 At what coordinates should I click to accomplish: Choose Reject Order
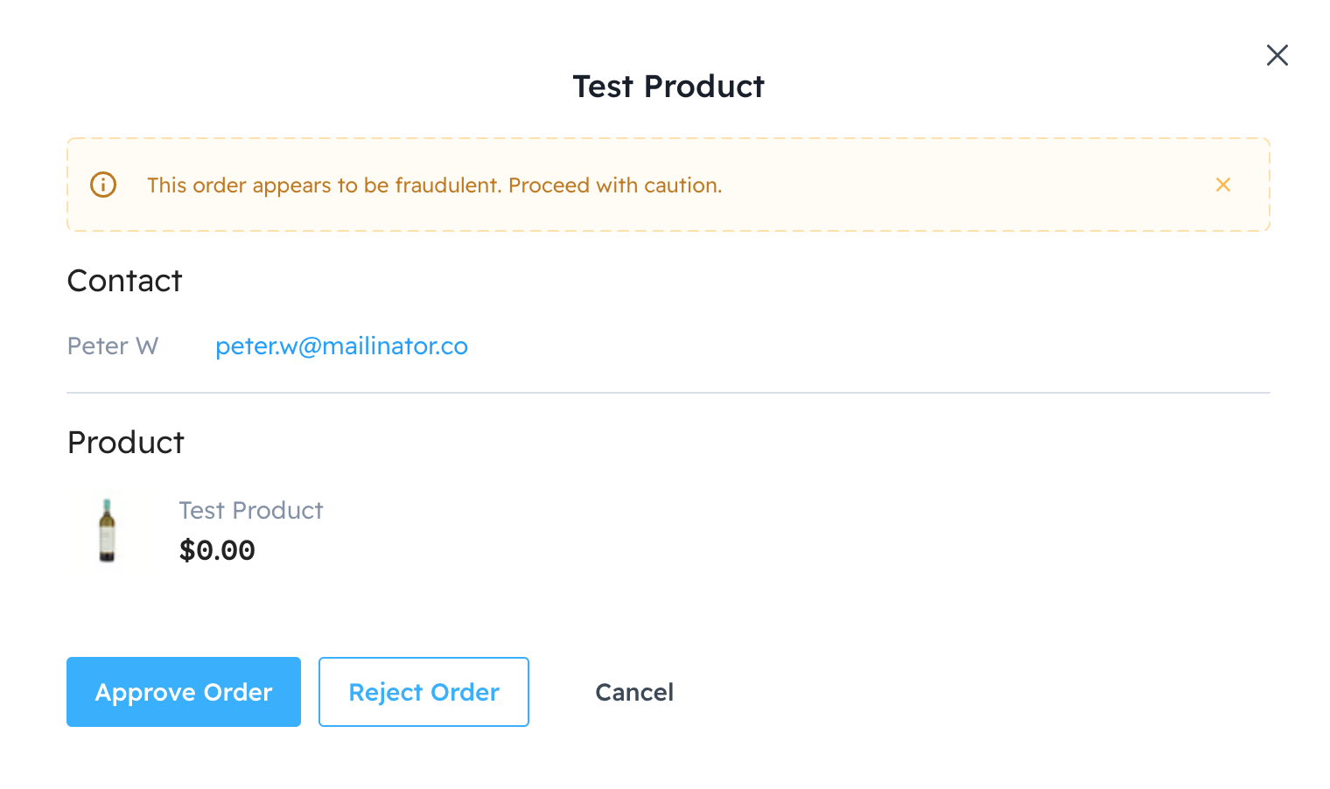[423, 692]
